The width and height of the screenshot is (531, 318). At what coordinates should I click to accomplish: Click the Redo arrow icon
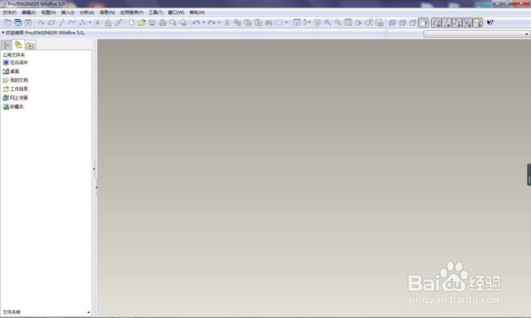(x=212, y=23)
